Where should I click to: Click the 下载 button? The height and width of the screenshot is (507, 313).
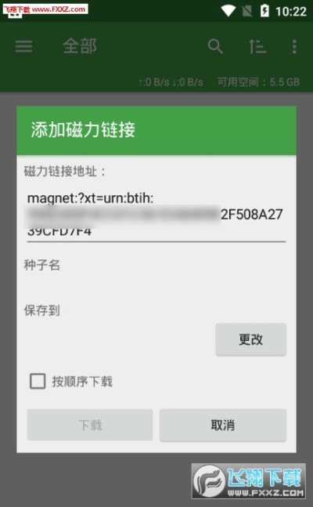(x=90, y=425)
